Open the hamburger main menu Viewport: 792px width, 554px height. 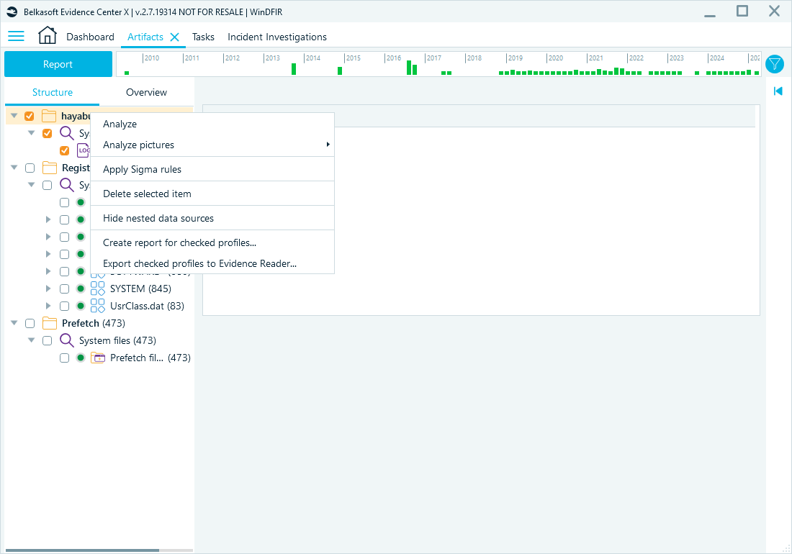pos(16,36)
